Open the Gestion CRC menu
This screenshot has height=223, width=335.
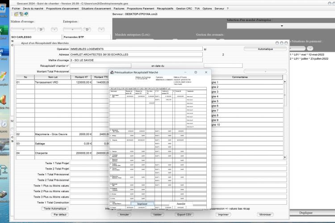(184, 8)
